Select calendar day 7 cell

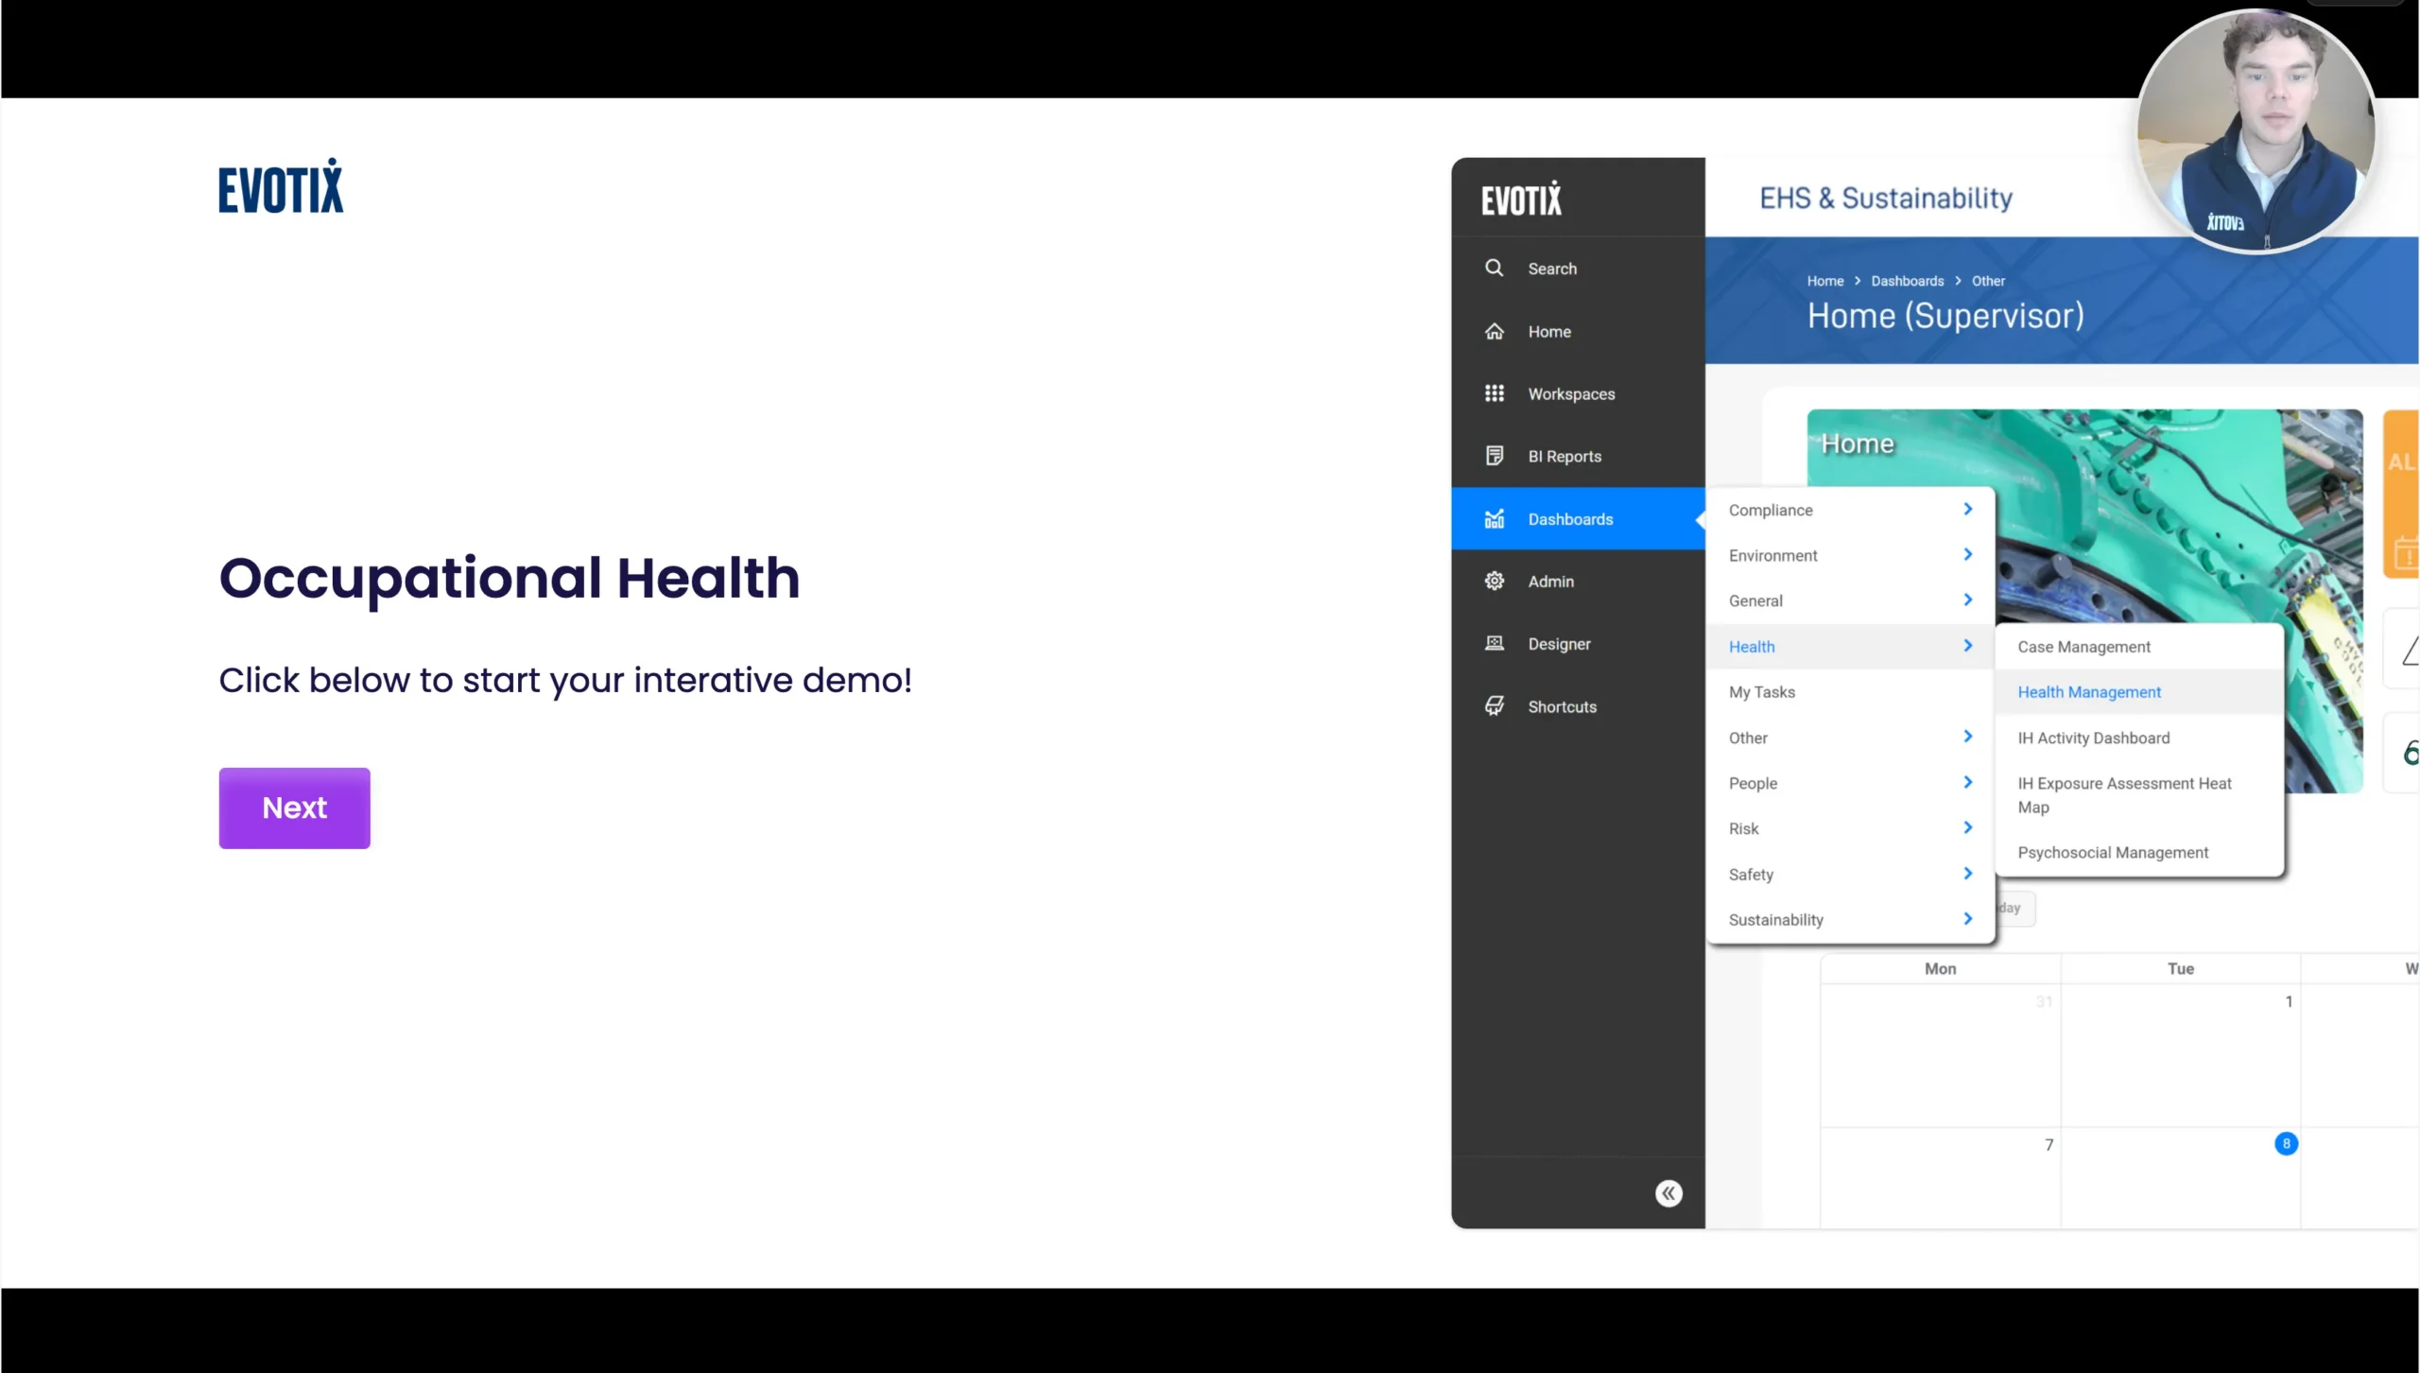click(1941, 1177)
